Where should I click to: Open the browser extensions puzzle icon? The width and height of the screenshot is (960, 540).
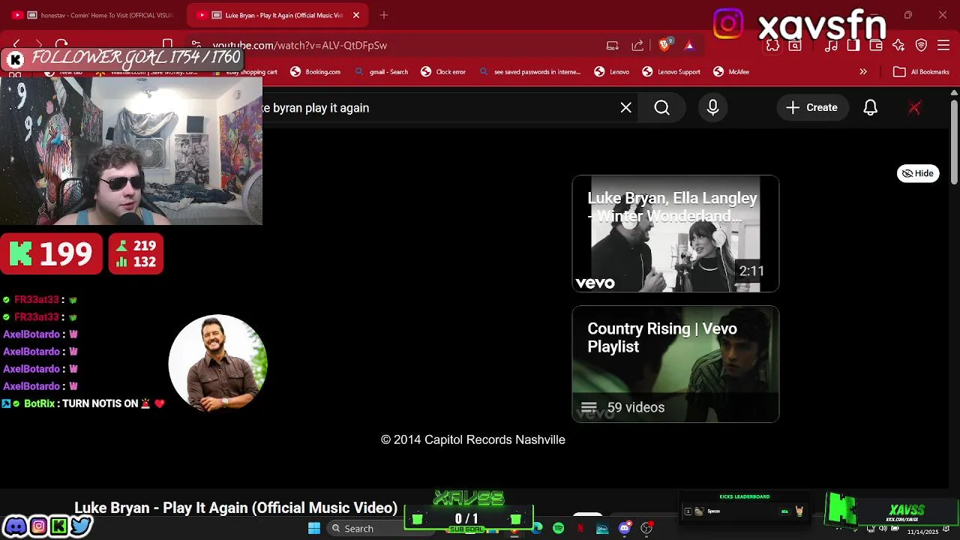pos(772,45)
